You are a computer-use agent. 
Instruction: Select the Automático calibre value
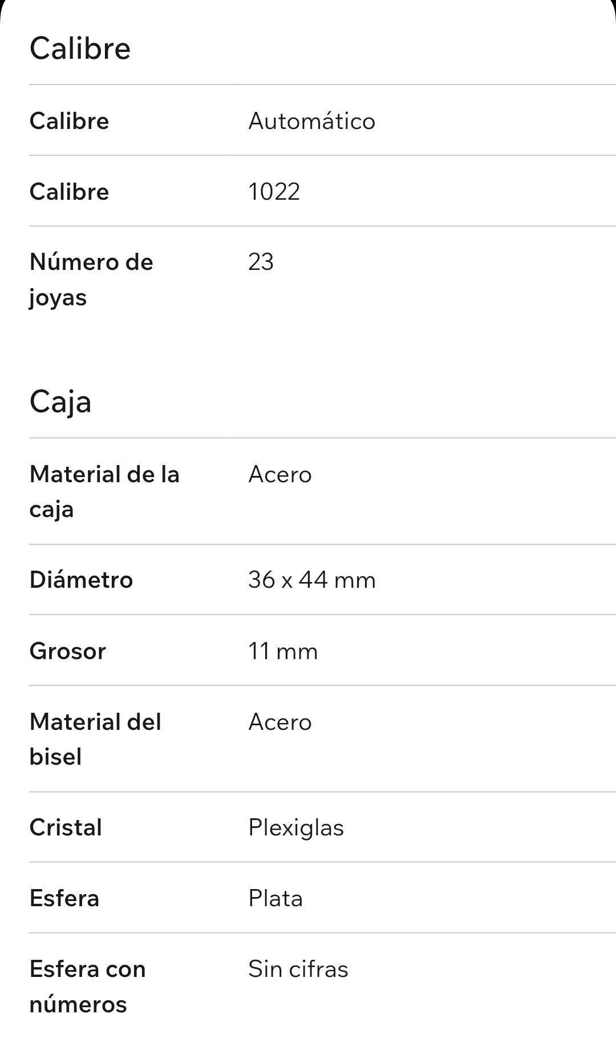click(311, 121)
